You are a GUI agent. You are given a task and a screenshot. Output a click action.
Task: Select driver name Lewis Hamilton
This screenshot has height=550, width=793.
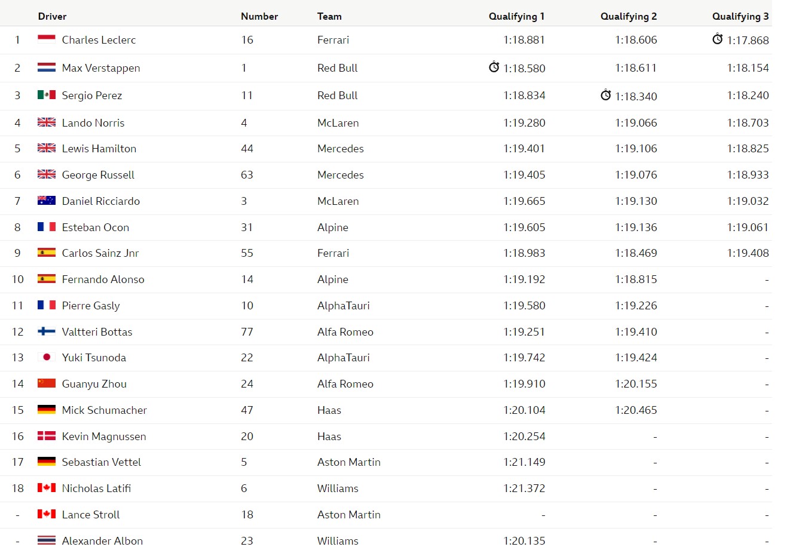click(x=99, y=149)
